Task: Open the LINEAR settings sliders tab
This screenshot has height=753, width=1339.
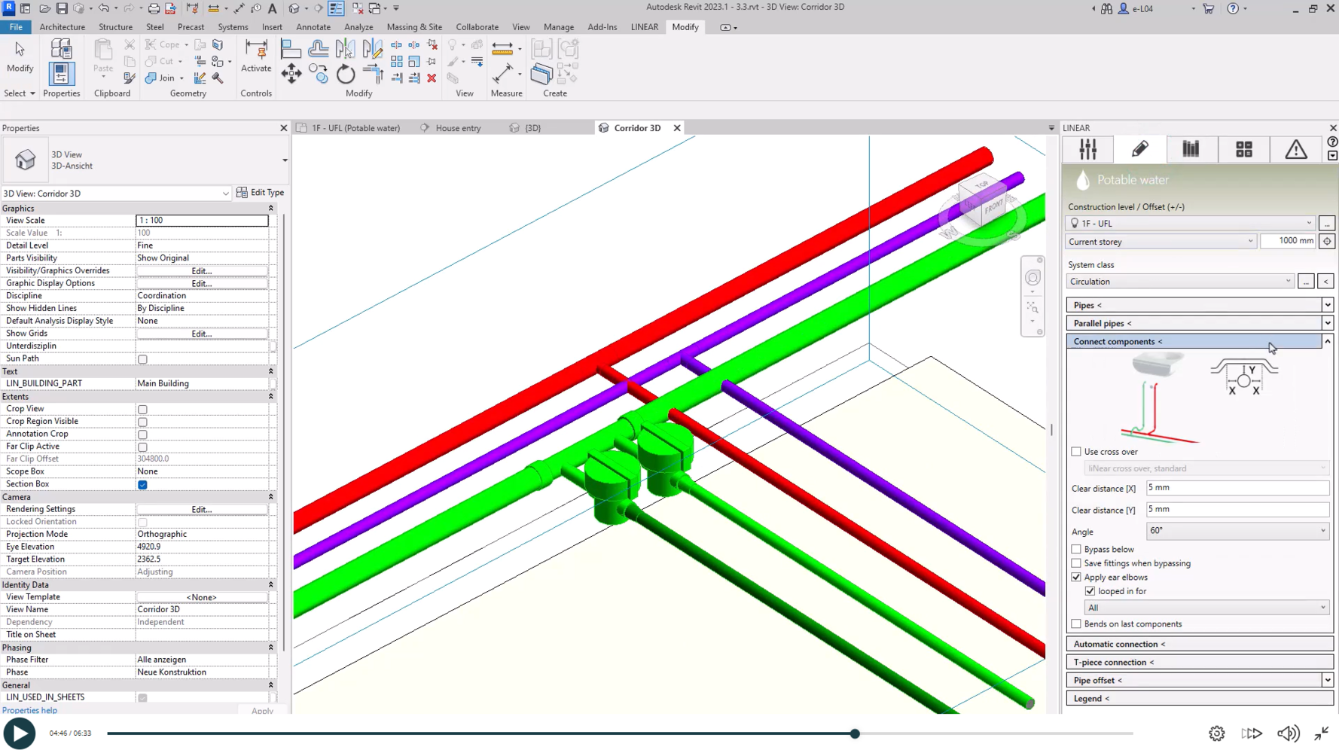Action: point(1087,149)
